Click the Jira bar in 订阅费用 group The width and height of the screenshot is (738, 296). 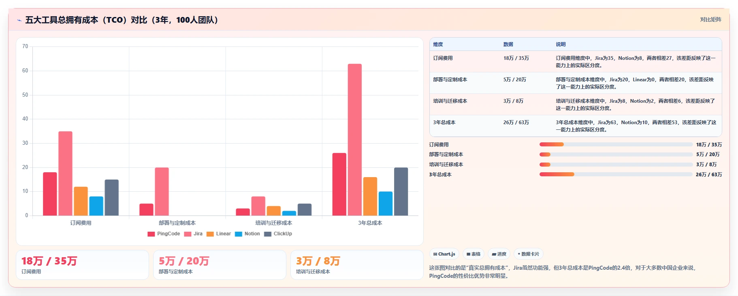pyautogui.click(x=65, y=173)
